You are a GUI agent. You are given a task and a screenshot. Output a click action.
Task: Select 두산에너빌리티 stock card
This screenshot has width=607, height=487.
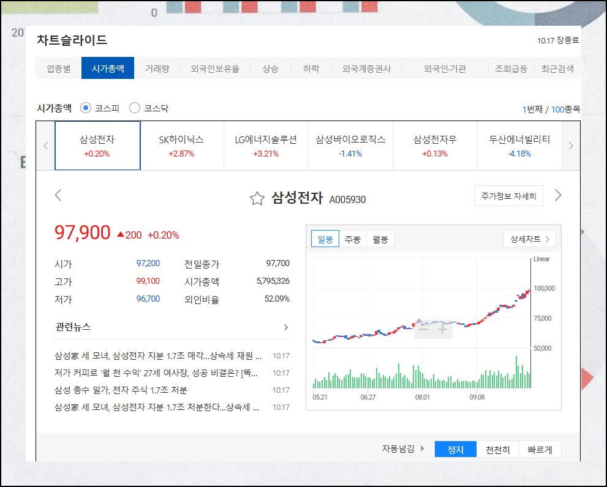(519, 146)
